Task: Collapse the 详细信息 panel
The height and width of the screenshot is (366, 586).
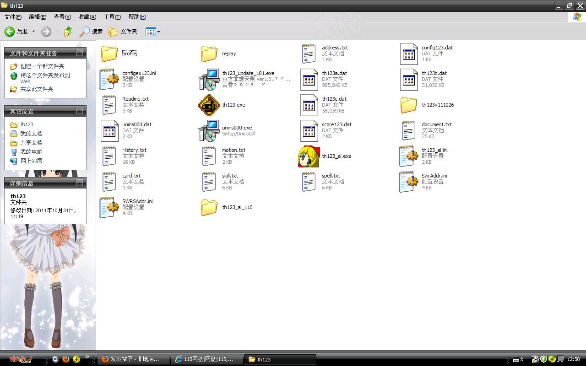Action: [x=79, y=183]
